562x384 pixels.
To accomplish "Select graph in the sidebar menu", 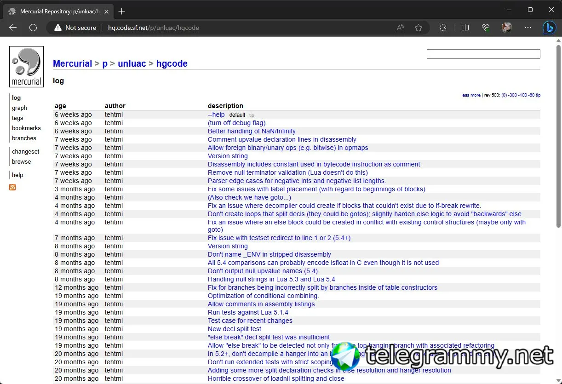I will click(x=19, y=108).
